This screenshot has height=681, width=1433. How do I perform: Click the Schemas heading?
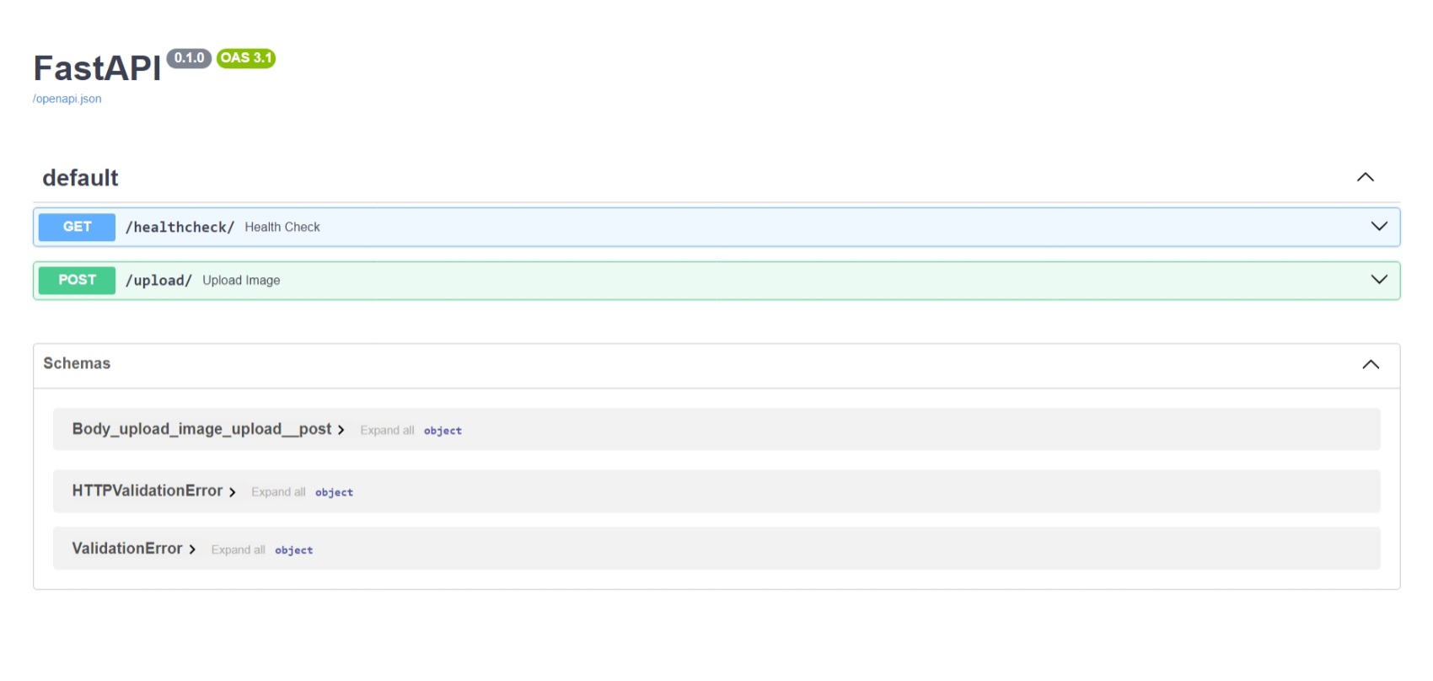pyautogui.click(x=77, y=363)
